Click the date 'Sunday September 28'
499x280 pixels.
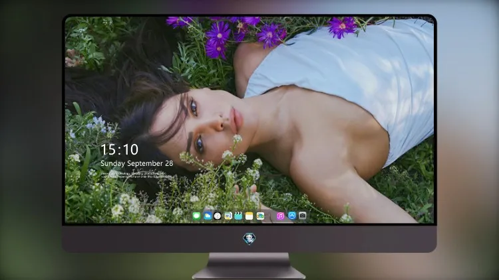137,163
